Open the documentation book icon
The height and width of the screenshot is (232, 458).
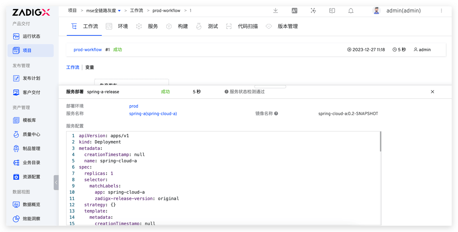click(x=332, y=11)
